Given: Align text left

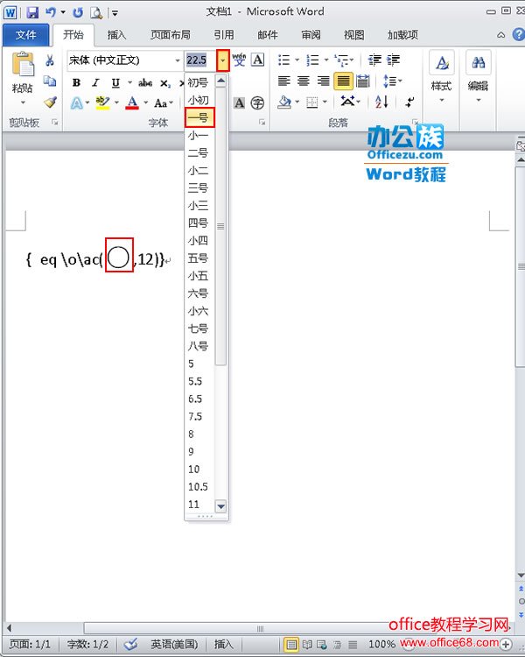Looking at the screenshot, I should [x=283, y=81].
